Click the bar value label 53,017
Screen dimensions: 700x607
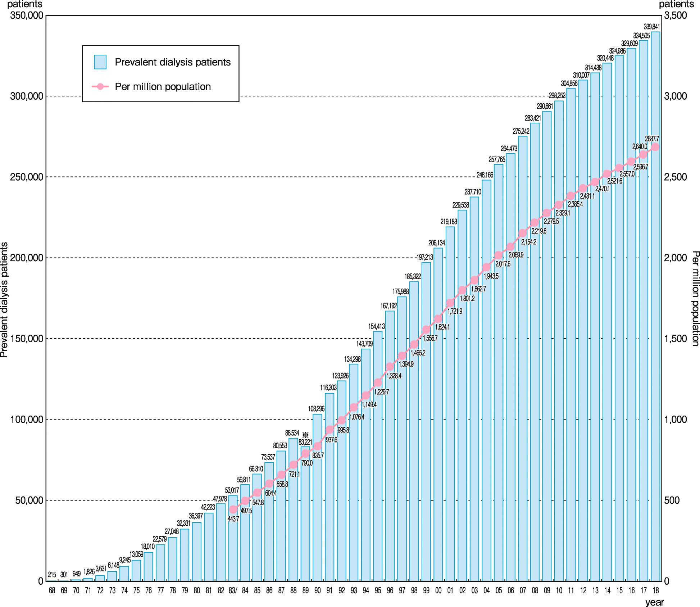[232, 490]
